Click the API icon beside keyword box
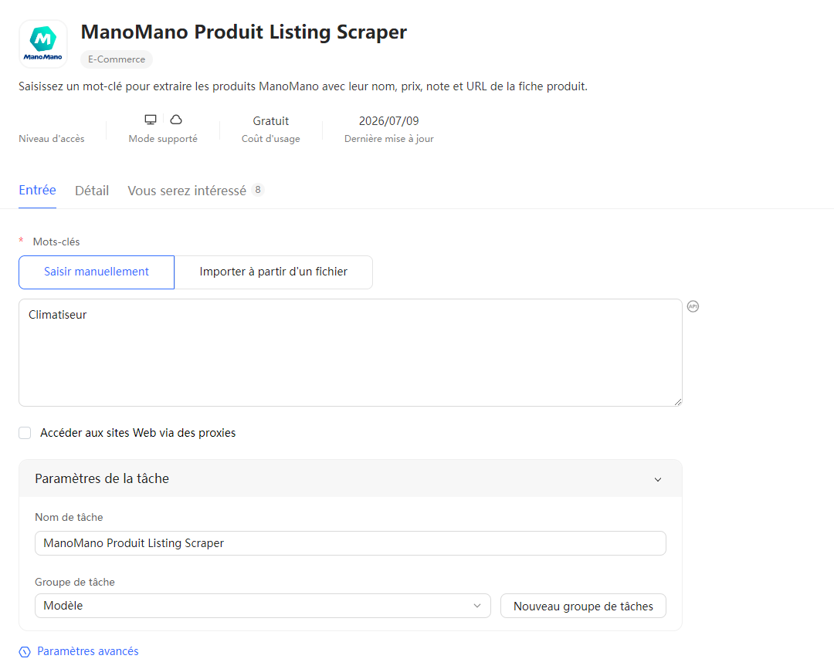 tap(693, 306)
